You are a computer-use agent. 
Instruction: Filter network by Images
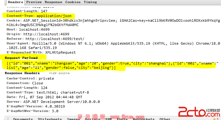[x=73, y=119]
